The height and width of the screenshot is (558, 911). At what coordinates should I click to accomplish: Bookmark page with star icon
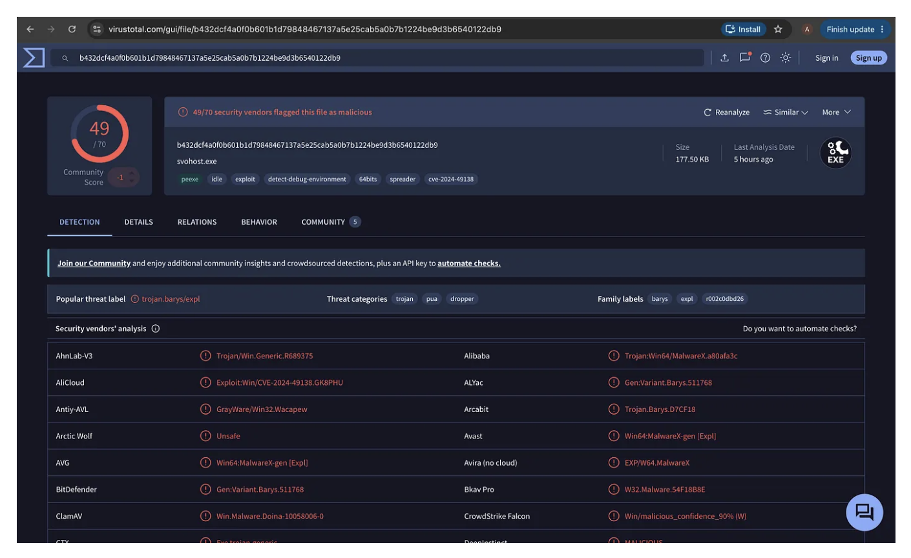pyautogui.click(x=778, y=29)
